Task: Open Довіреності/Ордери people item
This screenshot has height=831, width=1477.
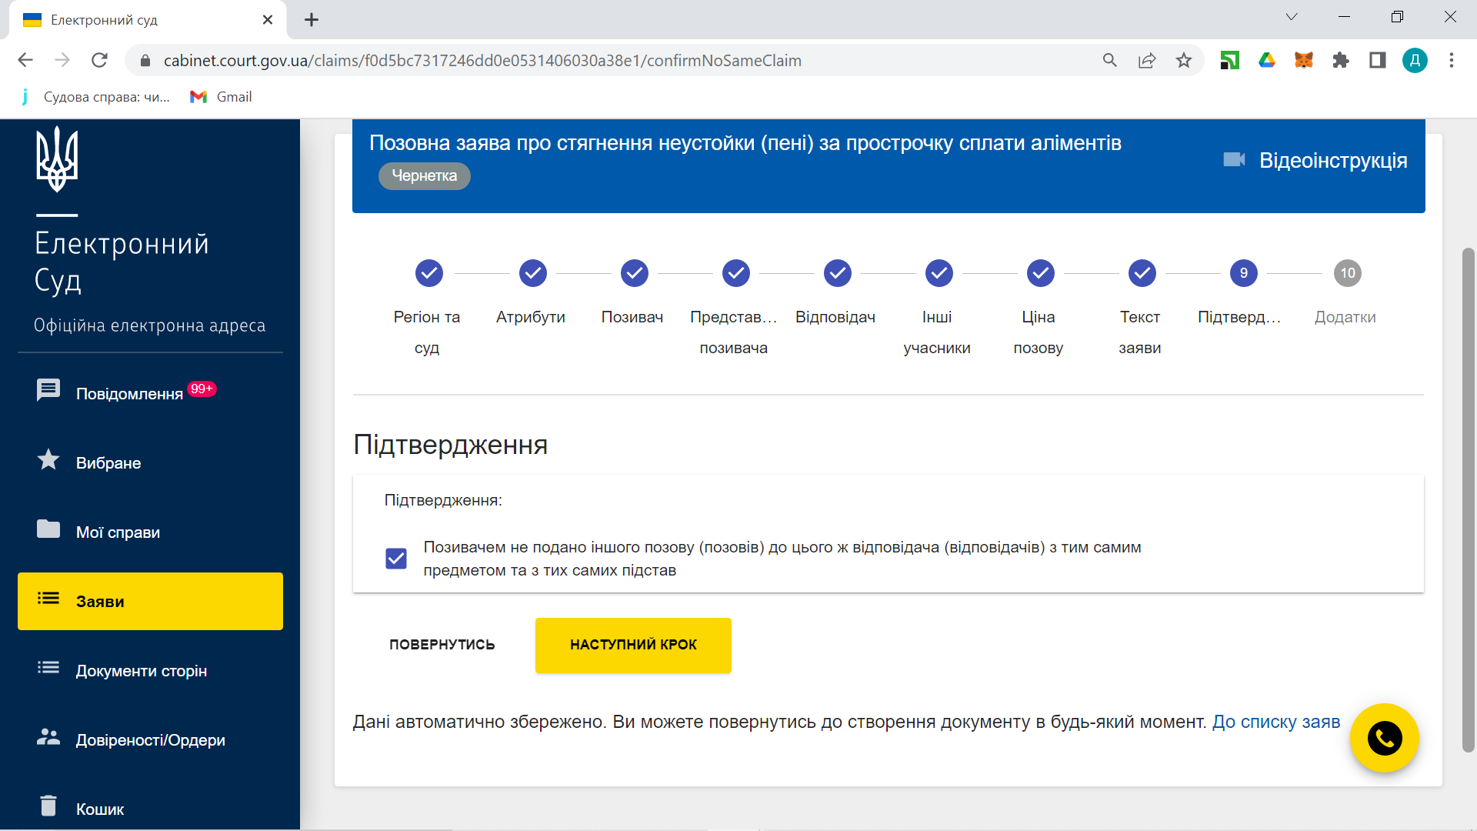Action: pyautogui.click(x=150, y=739)
